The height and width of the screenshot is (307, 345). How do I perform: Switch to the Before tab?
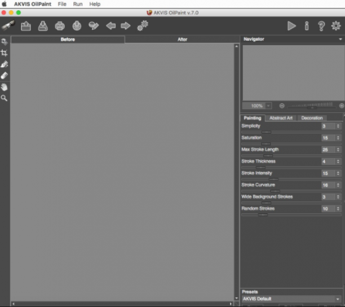pyautogui.click(x=68, y=40)
